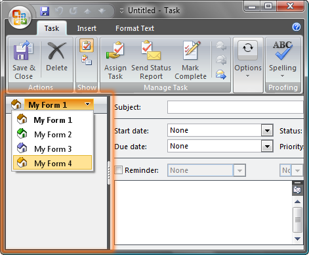The width and height of the screenshot is (309, 255).
Task: Click the ruler icon above scrollbar
Action: 297,190
